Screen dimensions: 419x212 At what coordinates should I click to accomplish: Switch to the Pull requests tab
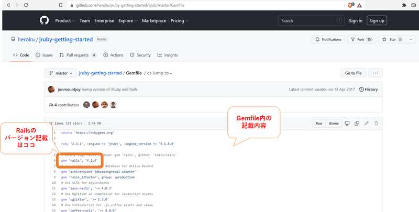[x=78, y=55]
